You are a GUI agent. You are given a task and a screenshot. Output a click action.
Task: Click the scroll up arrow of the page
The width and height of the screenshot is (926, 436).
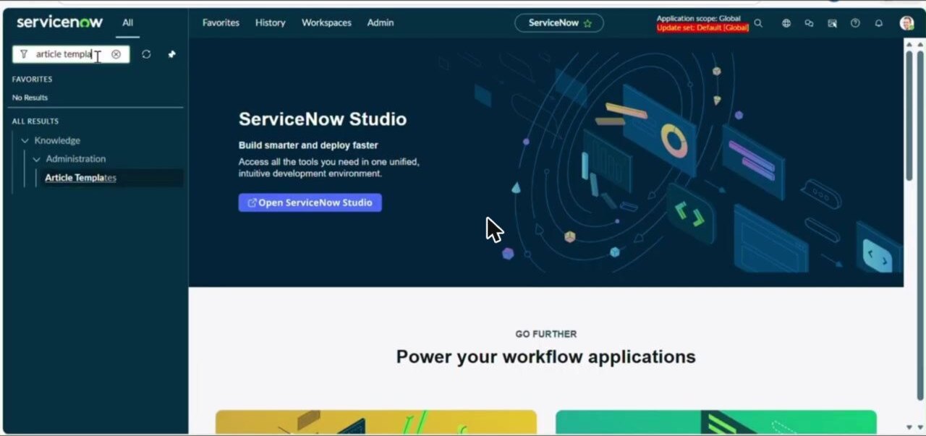click(909, 43)
